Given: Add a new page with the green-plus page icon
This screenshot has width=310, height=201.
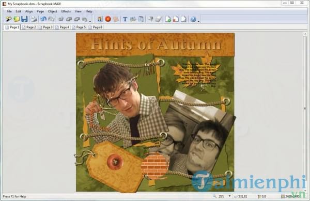Looking at the screenshot, I should click(168, 19).
